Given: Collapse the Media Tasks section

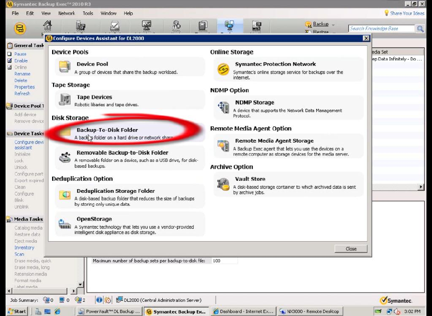Looking at the screenshot, I should [25, 219].
